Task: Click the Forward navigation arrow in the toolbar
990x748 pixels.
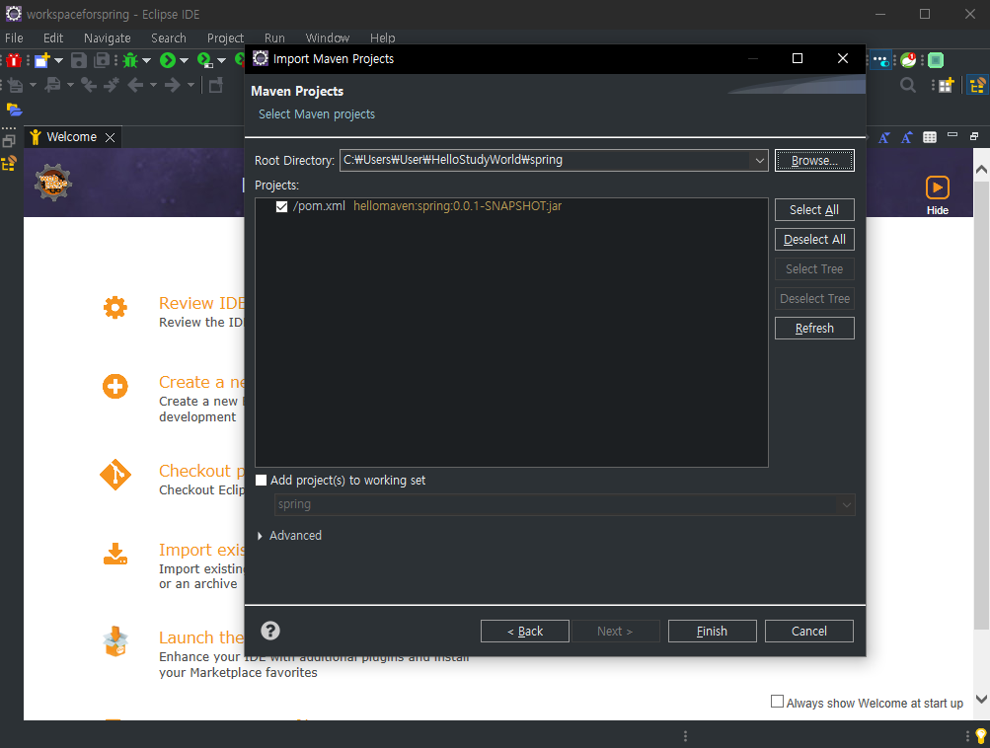Action: (x=172, y=85)
